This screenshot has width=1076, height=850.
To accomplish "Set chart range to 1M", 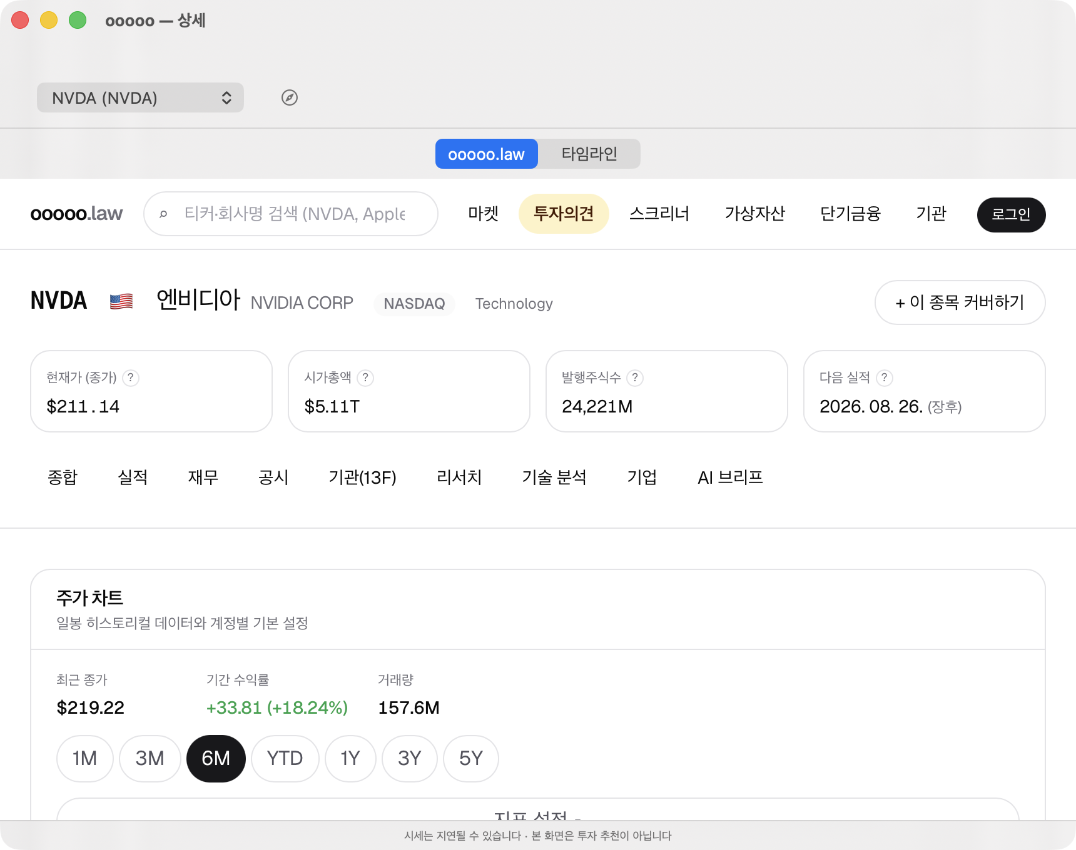I will point(85,759).
